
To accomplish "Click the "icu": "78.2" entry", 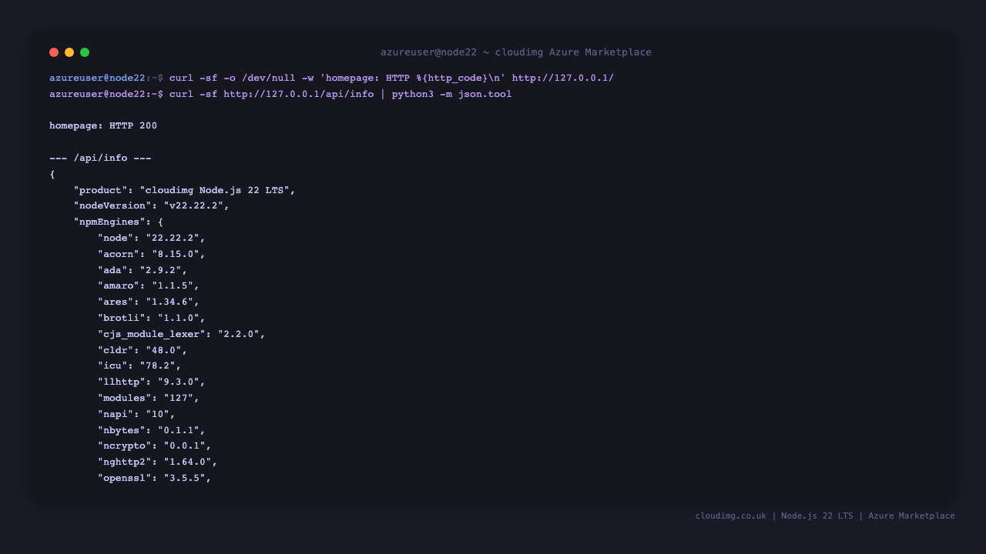I will 139,365.
